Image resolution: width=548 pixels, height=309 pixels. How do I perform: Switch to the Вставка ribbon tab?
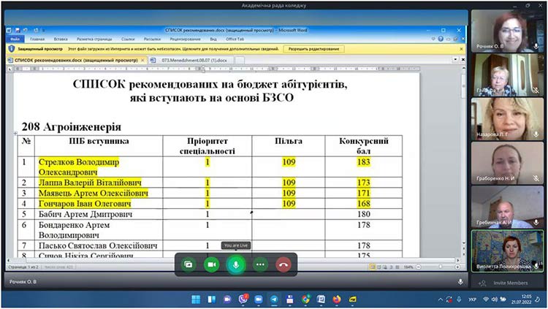(x=61, y=39)
